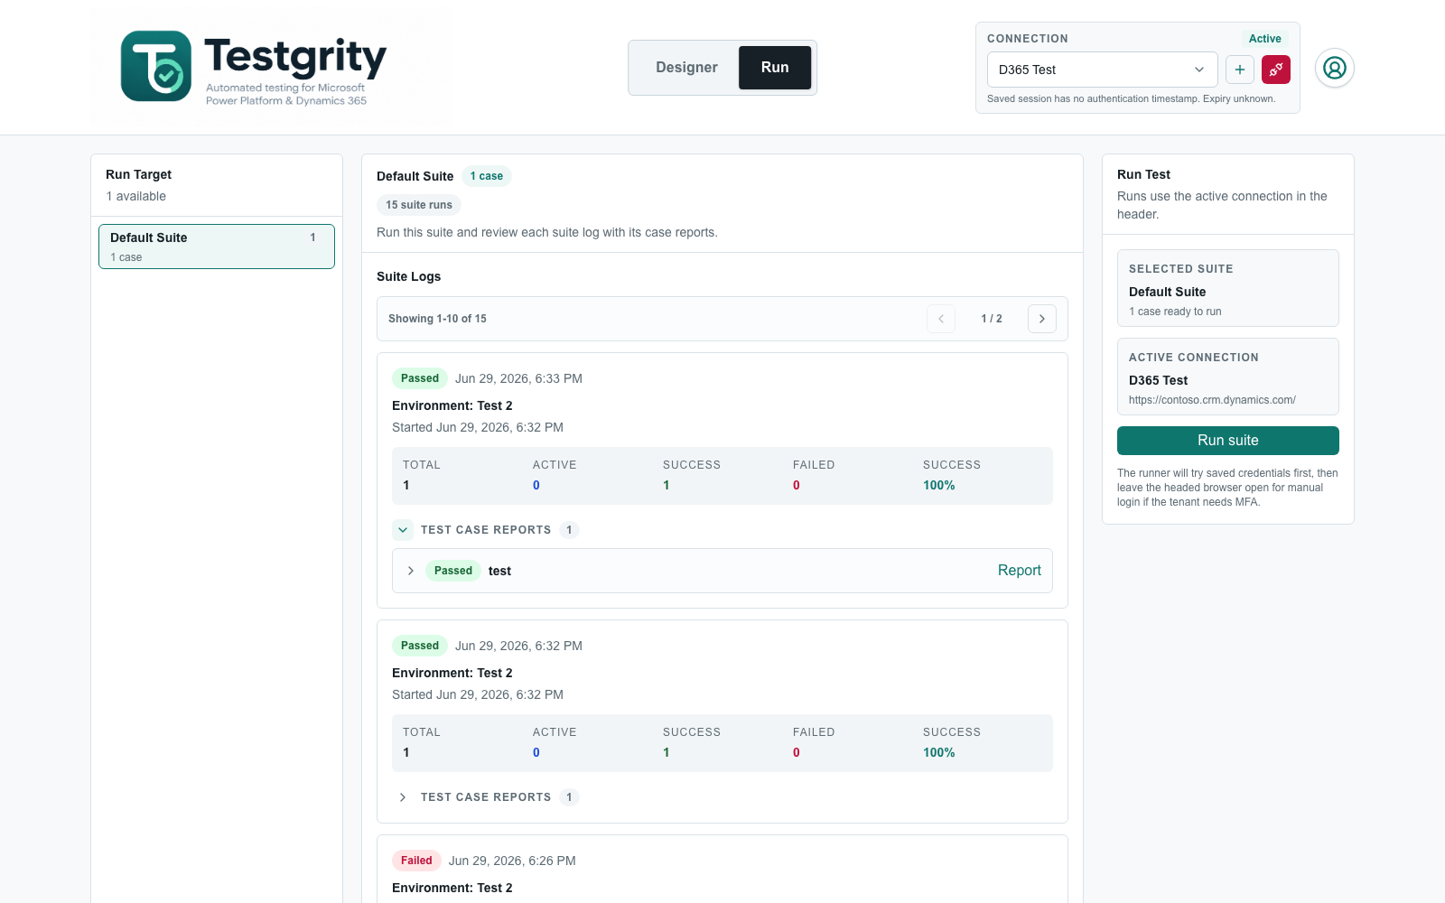Viewport: 1445px width, 903px height.
Task: Click 'Runs use the active connection' description
Action: [1222, 205]
